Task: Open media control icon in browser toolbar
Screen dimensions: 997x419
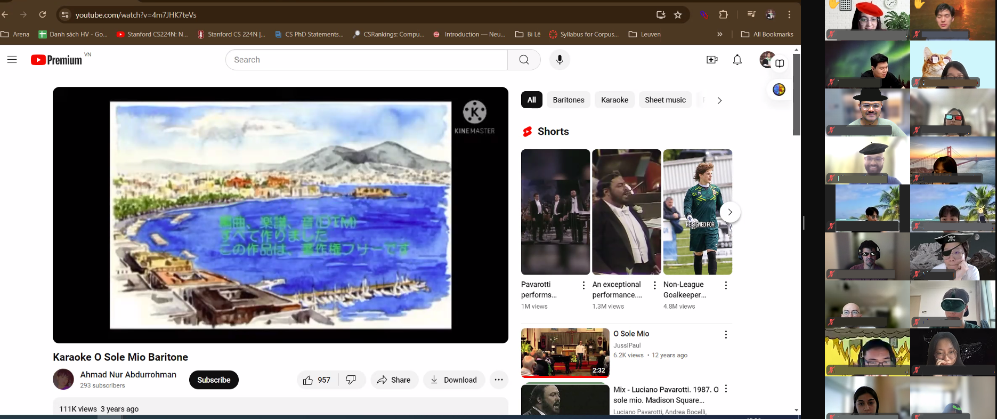Action: [x=751, y=15]
